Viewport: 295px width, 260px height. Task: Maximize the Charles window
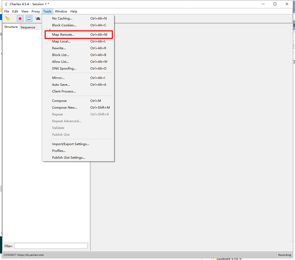coord(275,4)
